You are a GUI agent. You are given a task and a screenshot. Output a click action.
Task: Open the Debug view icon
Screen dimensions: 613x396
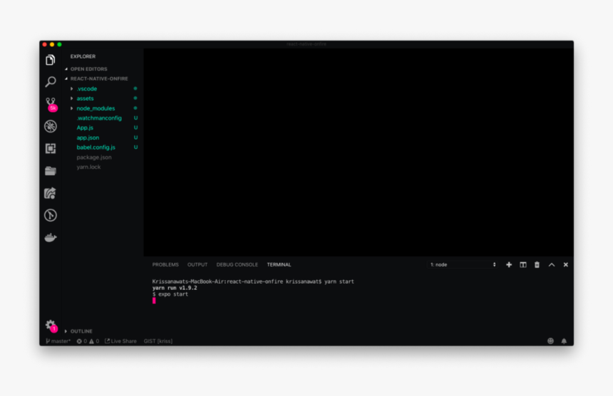click(x=51, y=126)
